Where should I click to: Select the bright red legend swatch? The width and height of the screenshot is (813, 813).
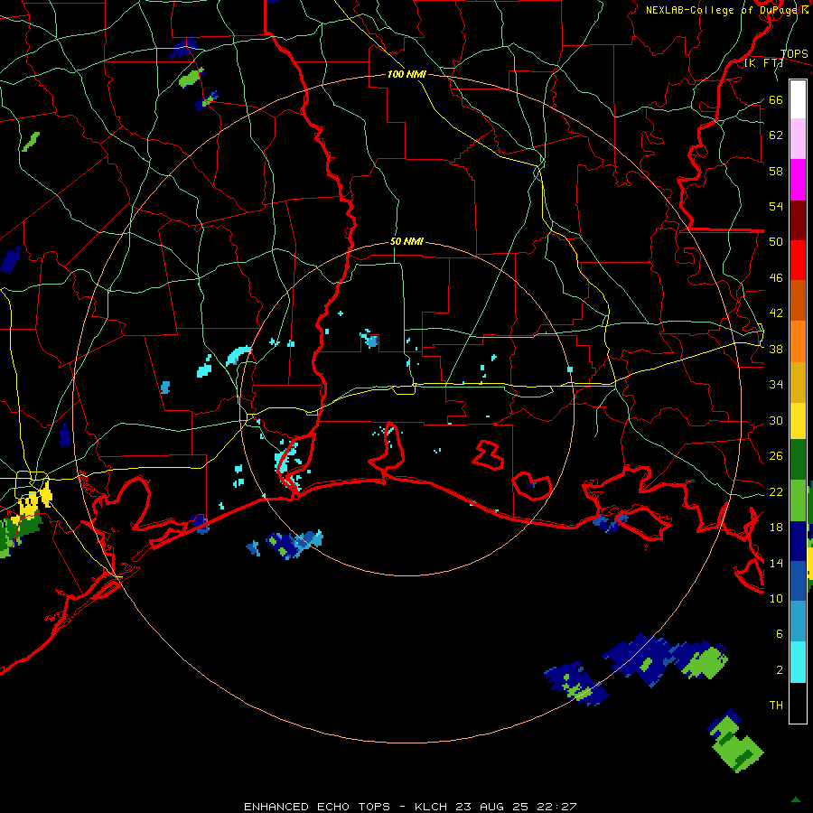click(x=798, y=260)
